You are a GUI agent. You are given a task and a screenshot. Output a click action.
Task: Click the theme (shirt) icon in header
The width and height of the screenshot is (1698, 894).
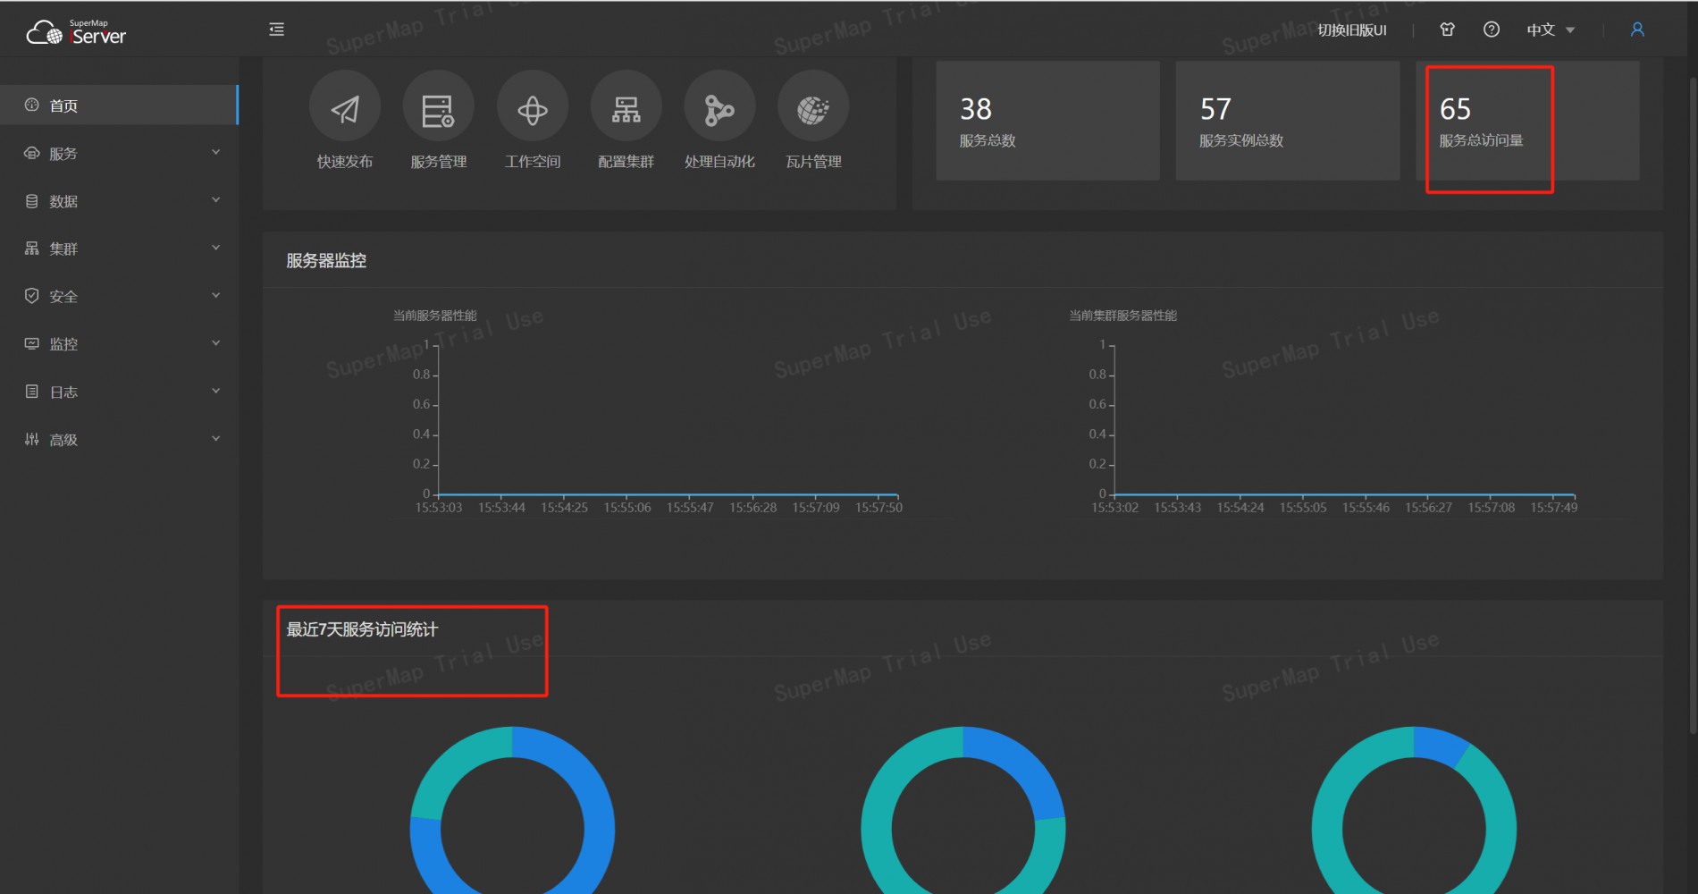point(1448,30)
